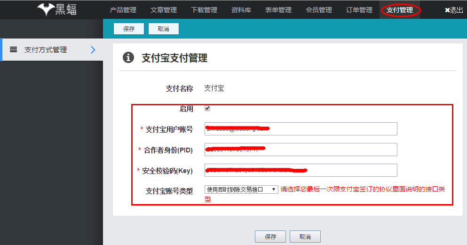Click the 支付名称 label
The image size is (467, 245).
click(179, 88)
